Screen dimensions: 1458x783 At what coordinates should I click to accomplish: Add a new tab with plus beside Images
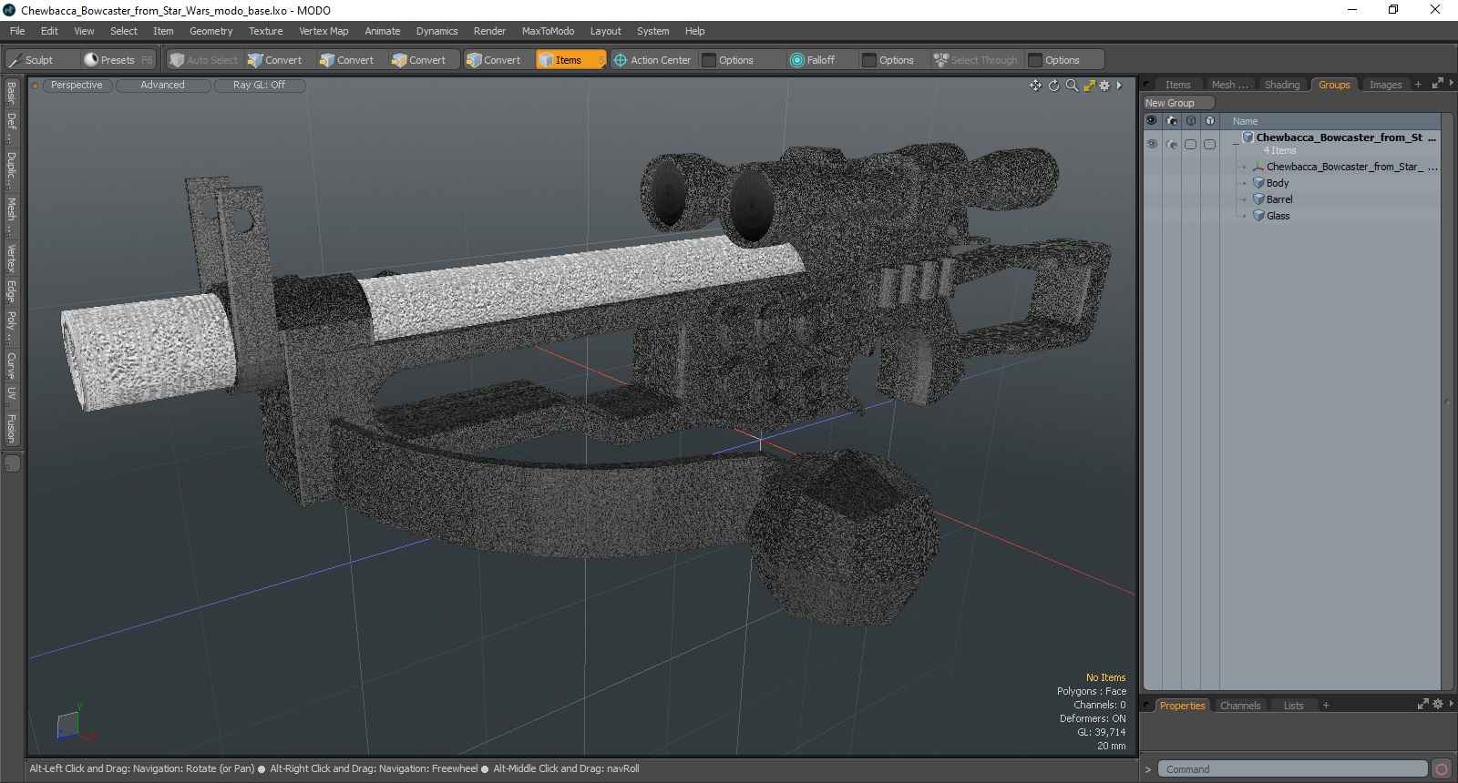[x=1418, y=85]
